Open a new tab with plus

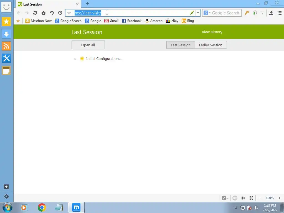[87, 4]
